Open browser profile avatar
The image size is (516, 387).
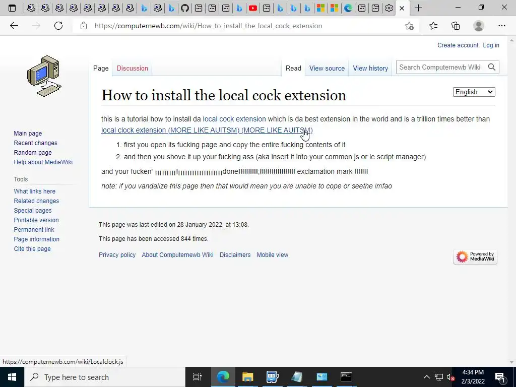[x=479, y=26]
